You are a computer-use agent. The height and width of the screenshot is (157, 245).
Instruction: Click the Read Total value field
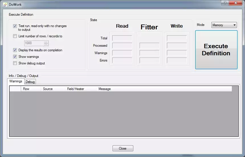pyautogui.click(x=122, y=38)
